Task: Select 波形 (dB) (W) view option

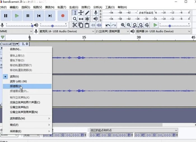Action: [x=18, y=81]
